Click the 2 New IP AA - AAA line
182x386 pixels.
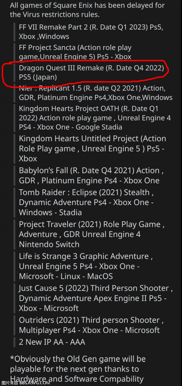coord(52,342)
